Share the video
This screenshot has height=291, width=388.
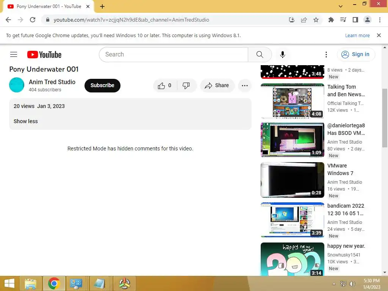[217, 86]
